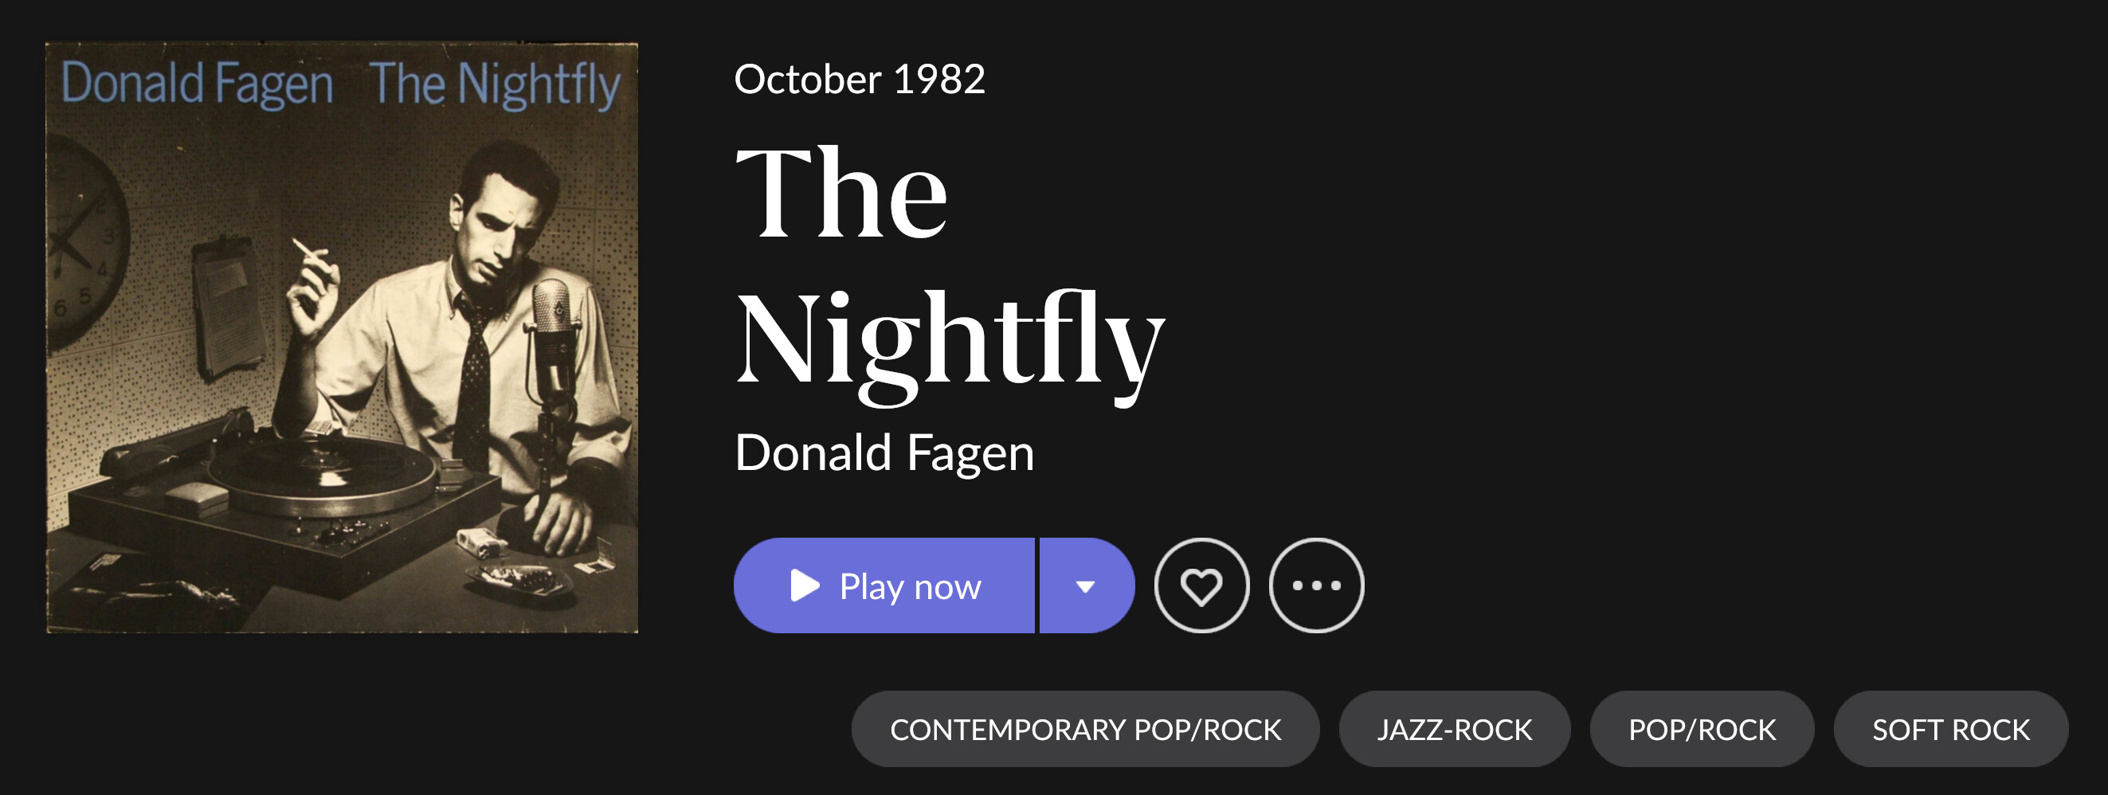This screenshot has height=795, width=2108.
Task: Click the play triangle icon
Action: 805,585
